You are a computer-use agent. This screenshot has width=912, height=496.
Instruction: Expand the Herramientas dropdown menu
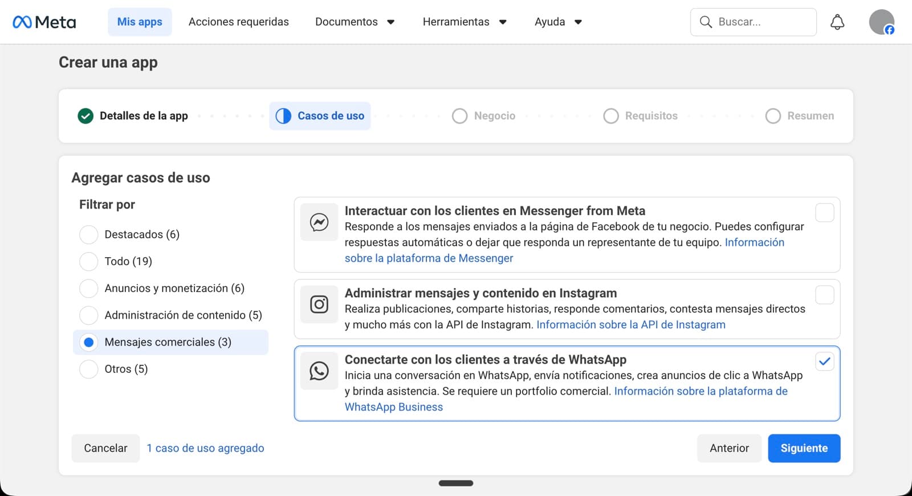465,22
